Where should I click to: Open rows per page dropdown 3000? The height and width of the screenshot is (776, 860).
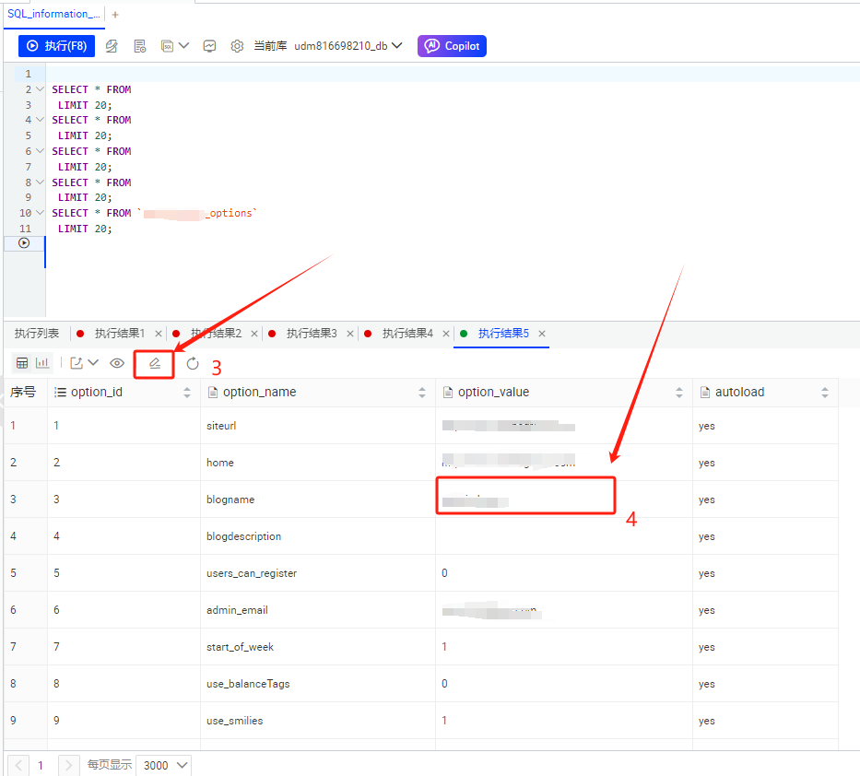pyautogui.click(x=164, y=765)
